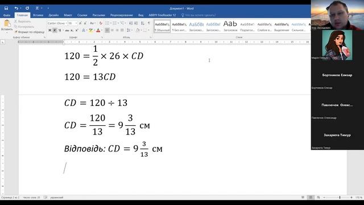
Task: Undo the last action
Action: pos(16,8)
